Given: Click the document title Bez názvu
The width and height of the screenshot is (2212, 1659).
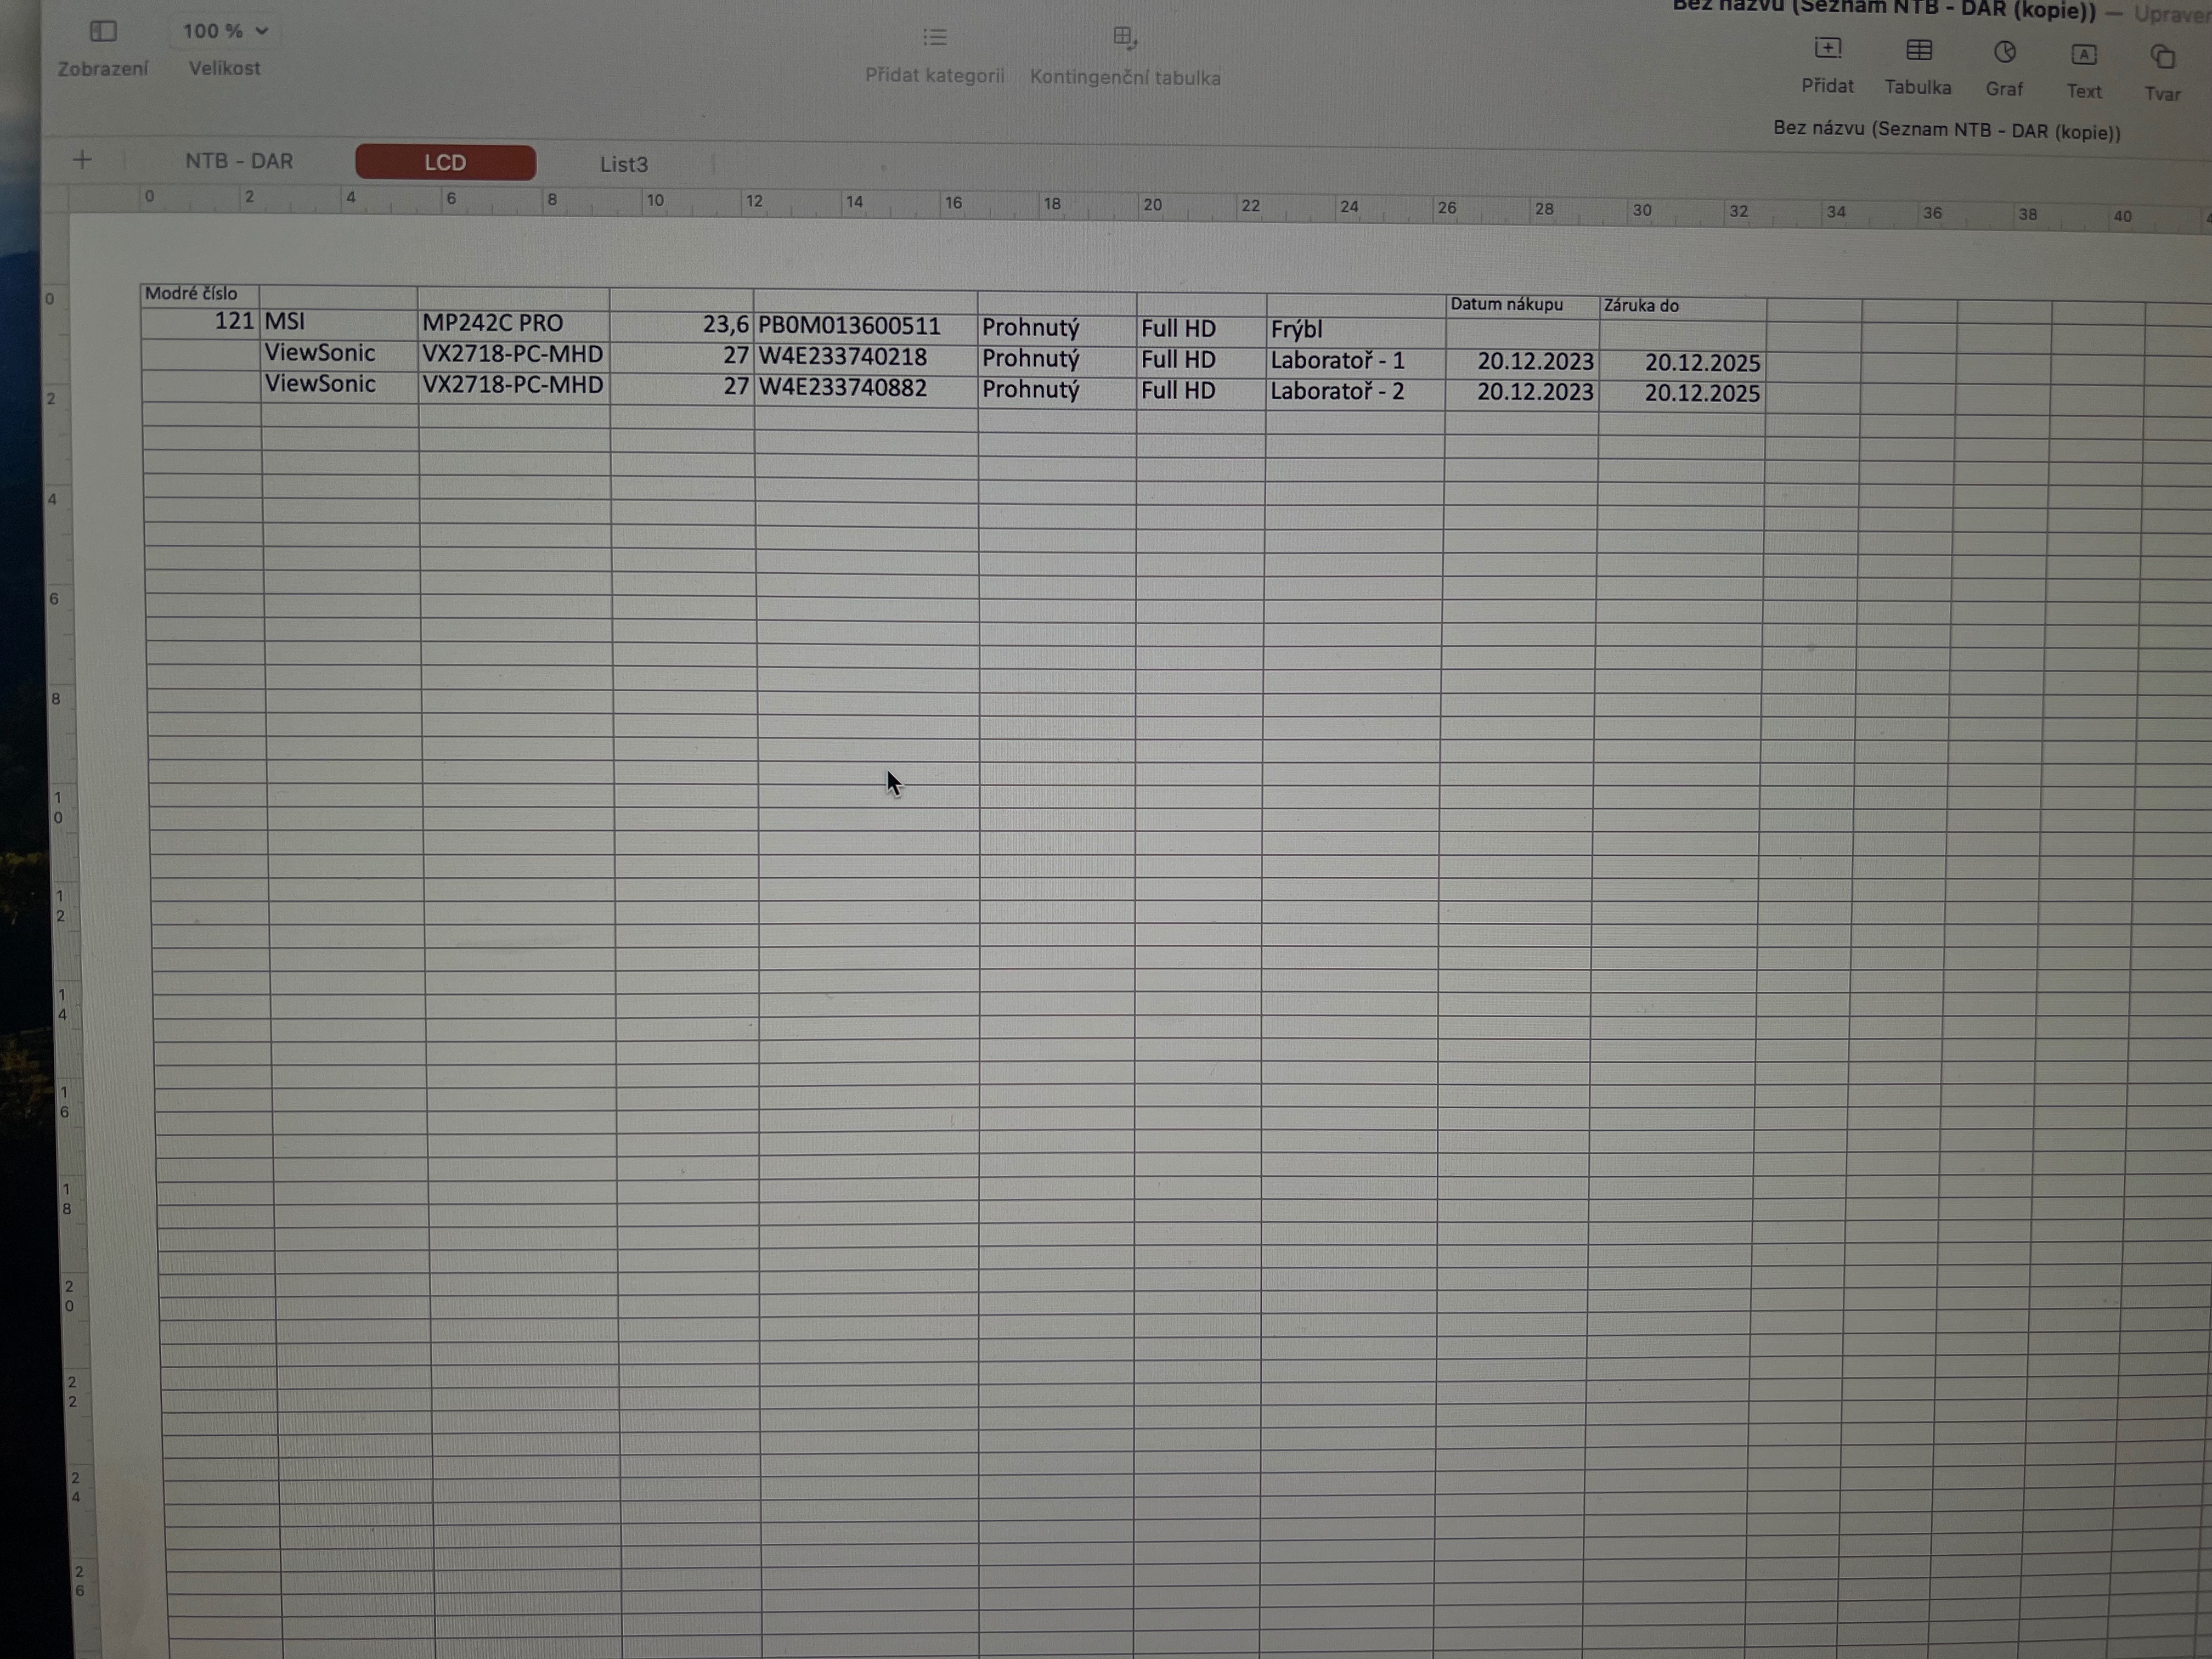Looking at the screenshot, I should [x=1945, y=131].
